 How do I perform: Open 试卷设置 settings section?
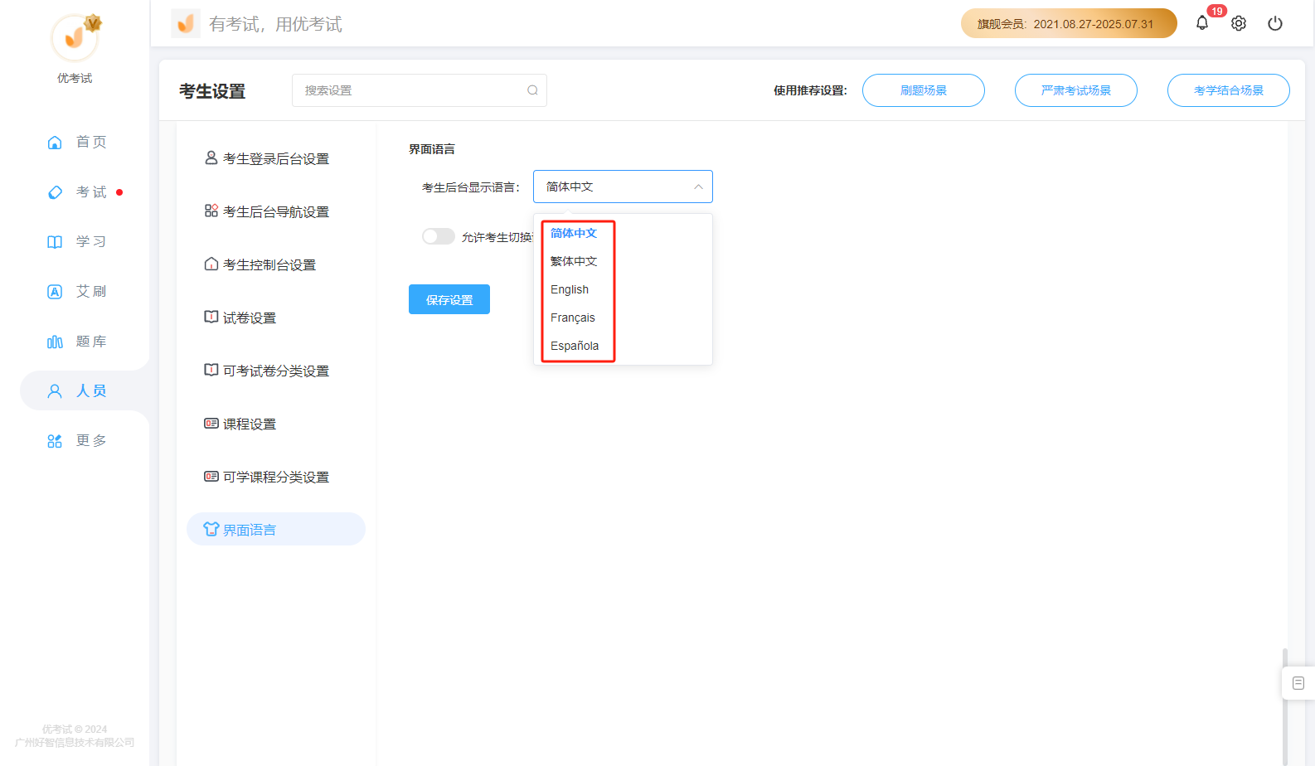coord(276,318)
